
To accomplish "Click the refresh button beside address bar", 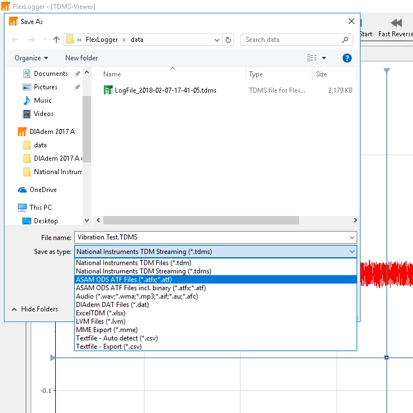I will coord(228,40).
